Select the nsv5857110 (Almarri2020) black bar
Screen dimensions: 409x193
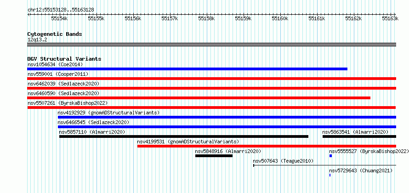click(184, 136)
